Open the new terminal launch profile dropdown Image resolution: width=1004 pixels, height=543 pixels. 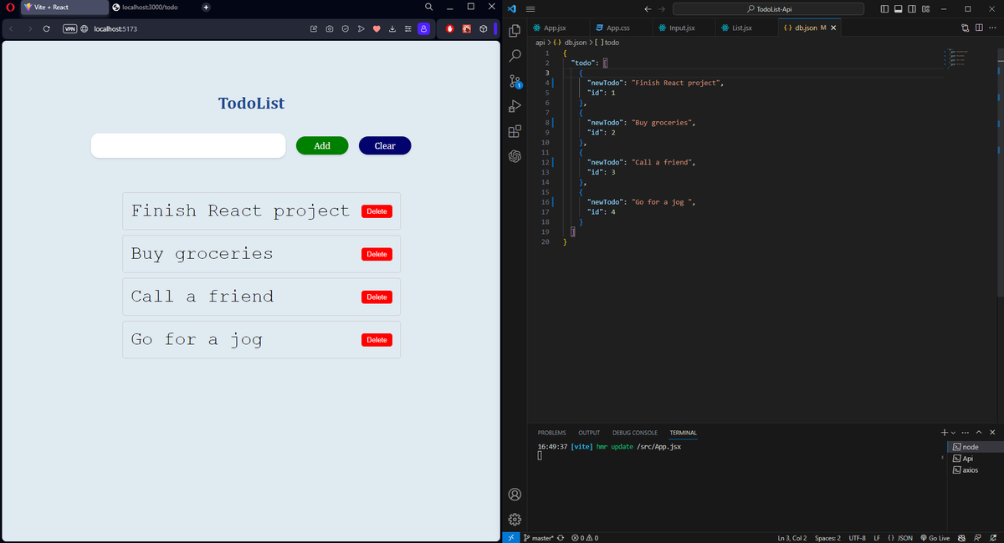(x=953, y=432)
